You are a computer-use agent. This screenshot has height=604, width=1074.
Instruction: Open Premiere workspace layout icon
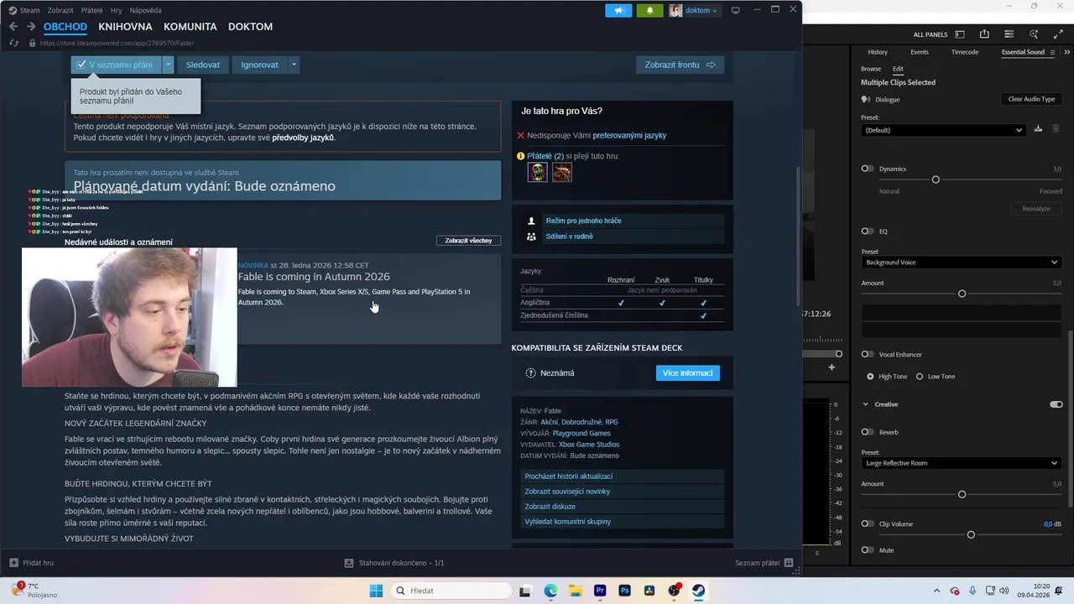960,34
